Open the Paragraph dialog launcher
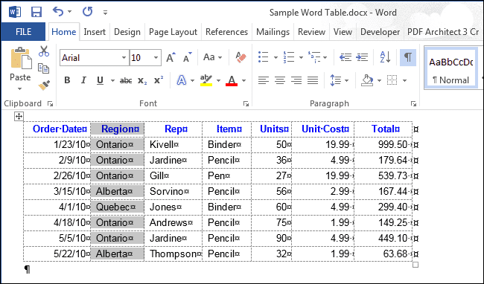484x284 pixels. point(413,104)
